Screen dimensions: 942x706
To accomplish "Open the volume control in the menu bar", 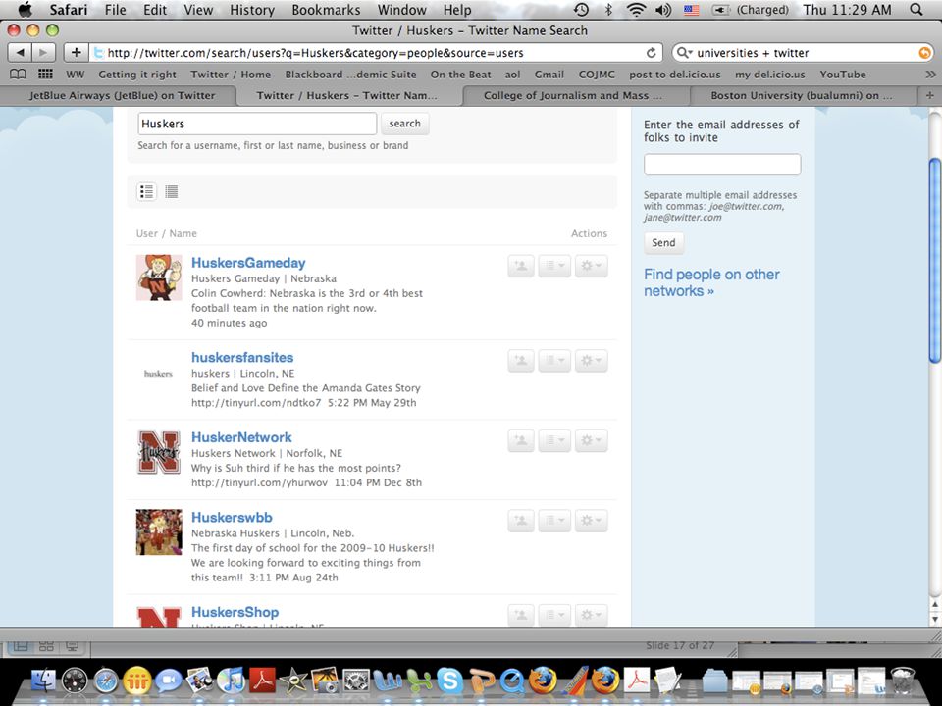I will coord(663,10).
